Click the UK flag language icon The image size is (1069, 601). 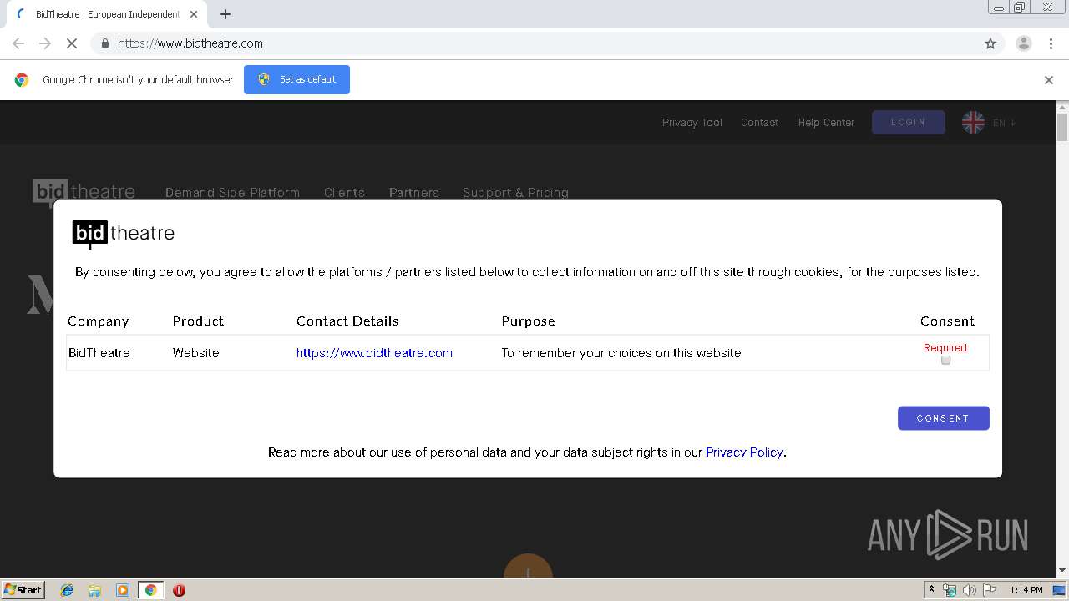coord(973,122)
